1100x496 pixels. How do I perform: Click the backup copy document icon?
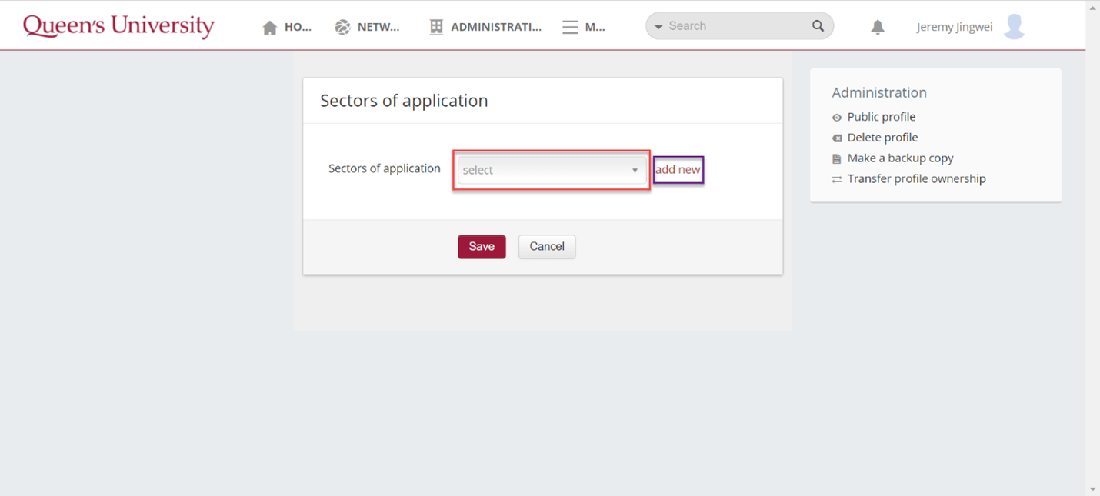coord(837,159)
